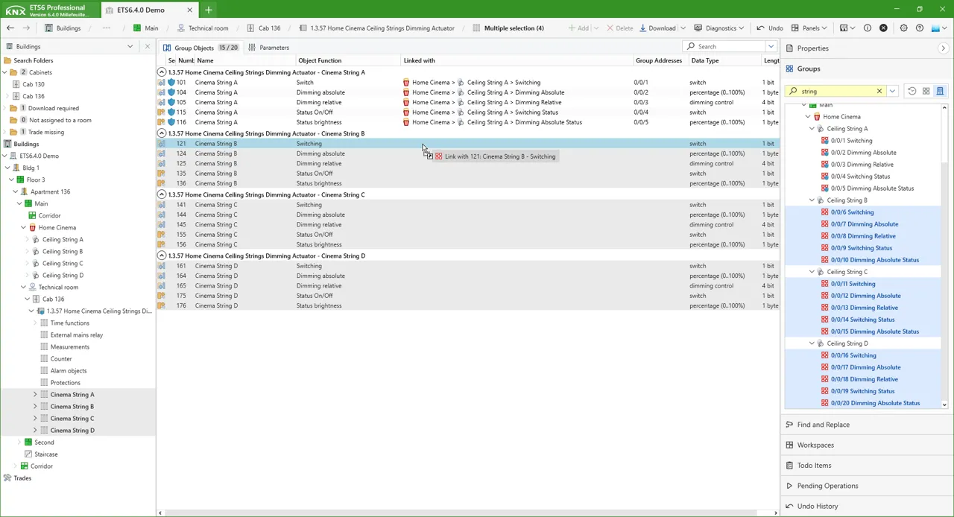
Task: Select the Search Folders tree item
Action: (x=33, y=60)
